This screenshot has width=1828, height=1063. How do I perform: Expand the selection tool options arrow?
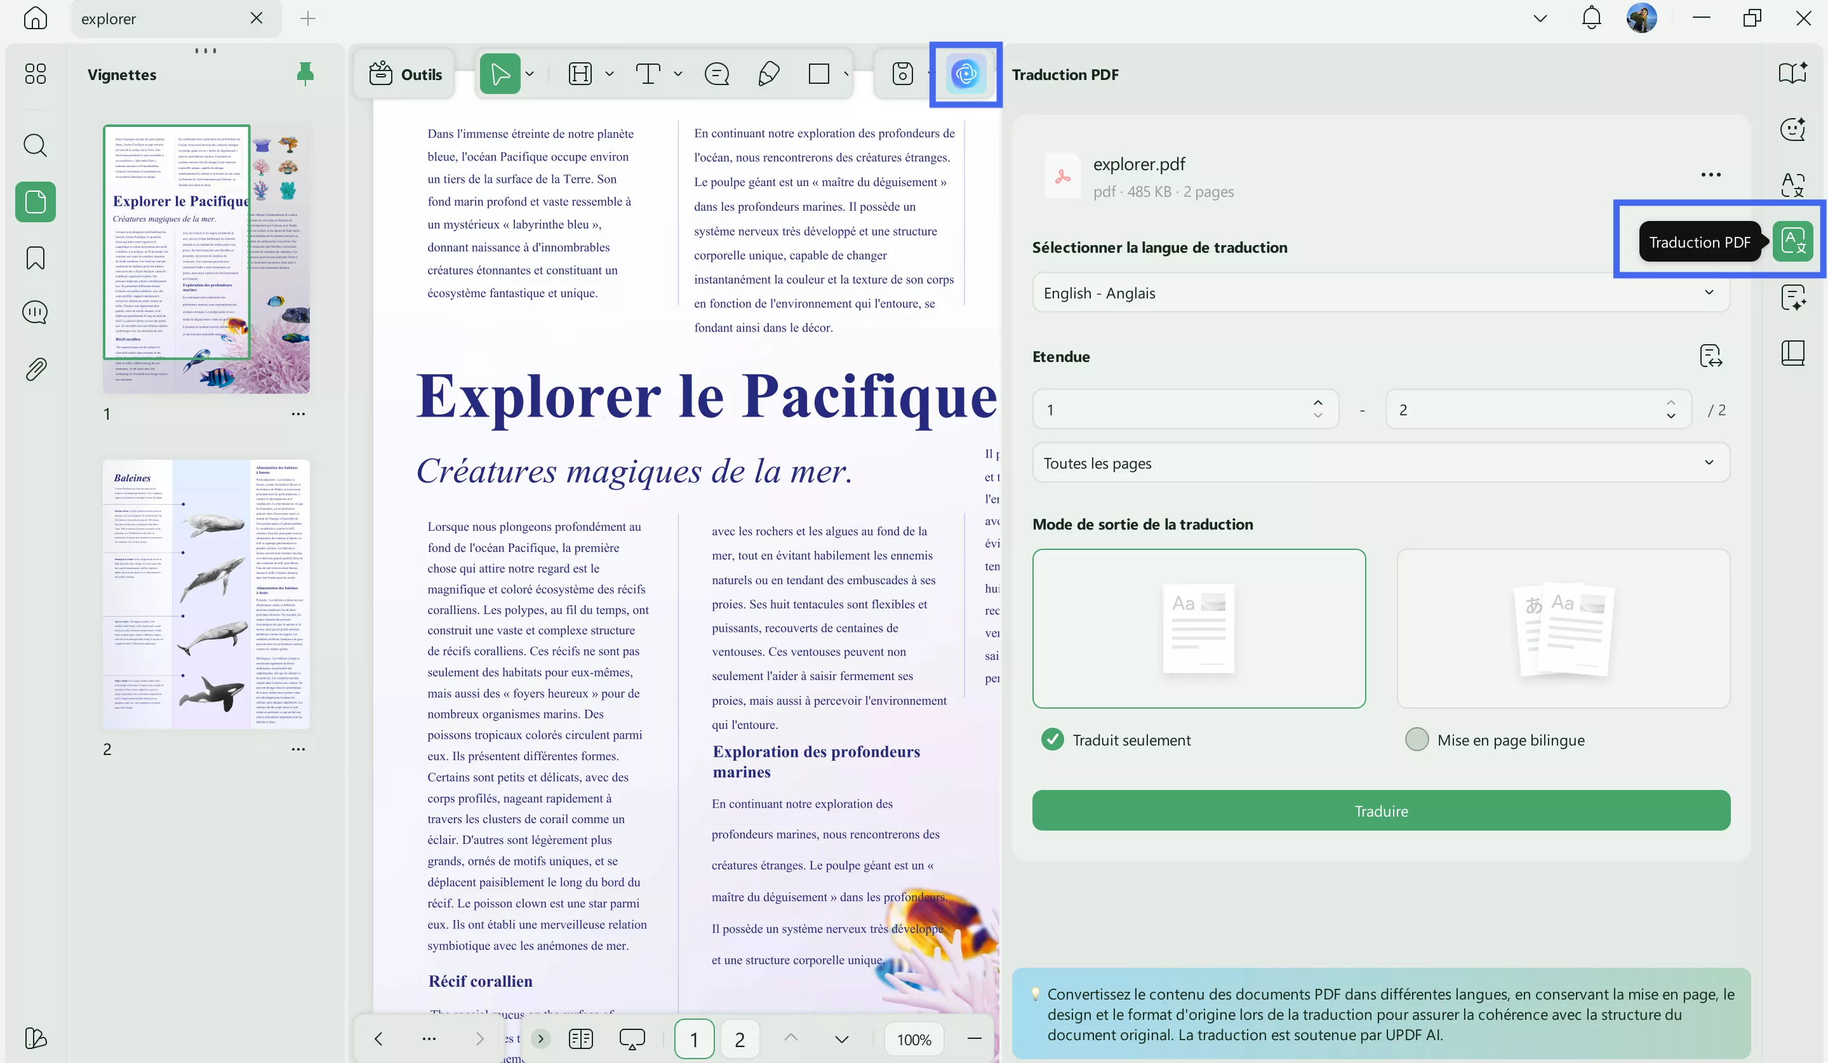tap(529, 73)
